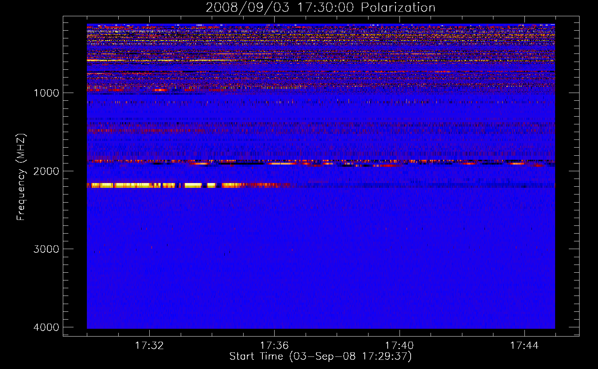Click the 17:36 time tick label

click(274, 346)
